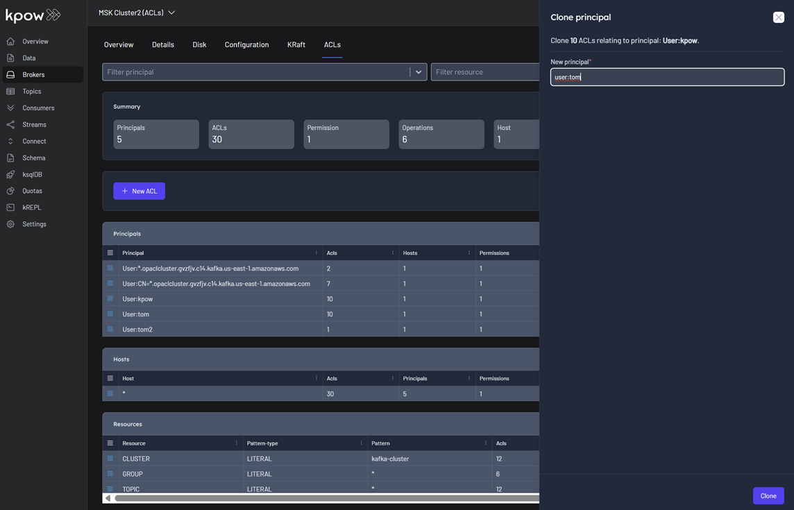Image resolution: width=794 pixels, height=510 pixels.
Task: Open Resources table header menu icon
Action: 110,443
